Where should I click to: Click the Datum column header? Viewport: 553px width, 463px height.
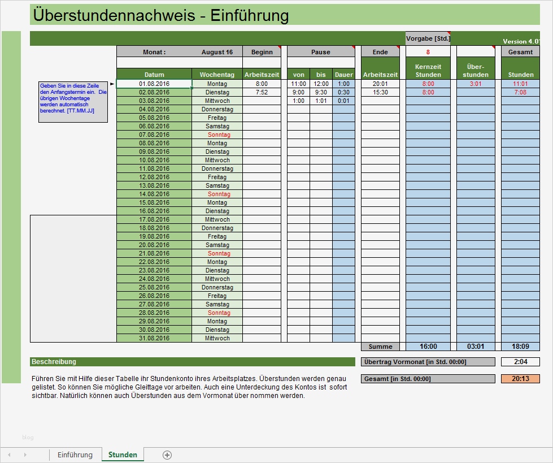(154, 74)
